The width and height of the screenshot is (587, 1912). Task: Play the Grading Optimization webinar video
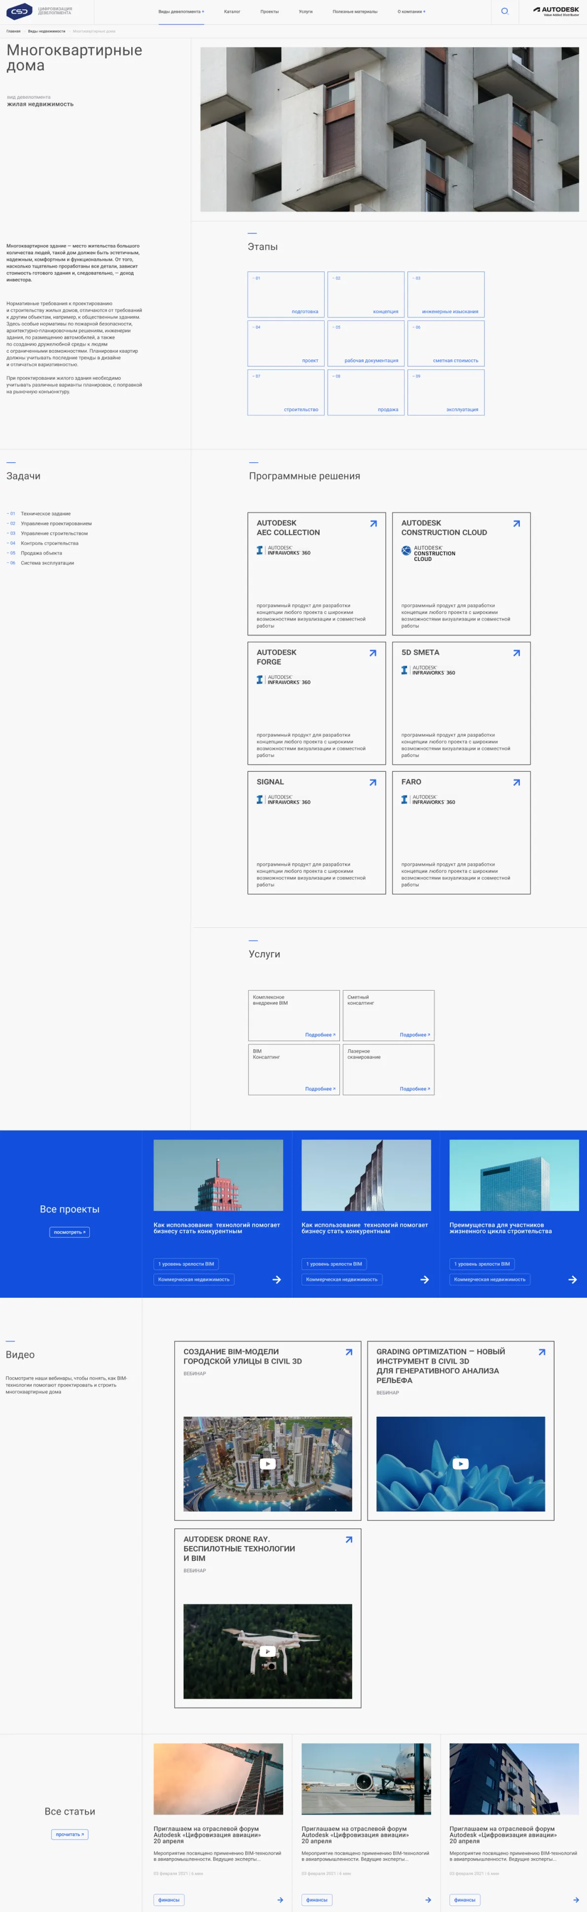[x=460, y=1464]
